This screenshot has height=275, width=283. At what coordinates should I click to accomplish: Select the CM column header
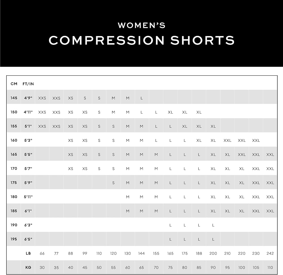[x=14, y=84]
